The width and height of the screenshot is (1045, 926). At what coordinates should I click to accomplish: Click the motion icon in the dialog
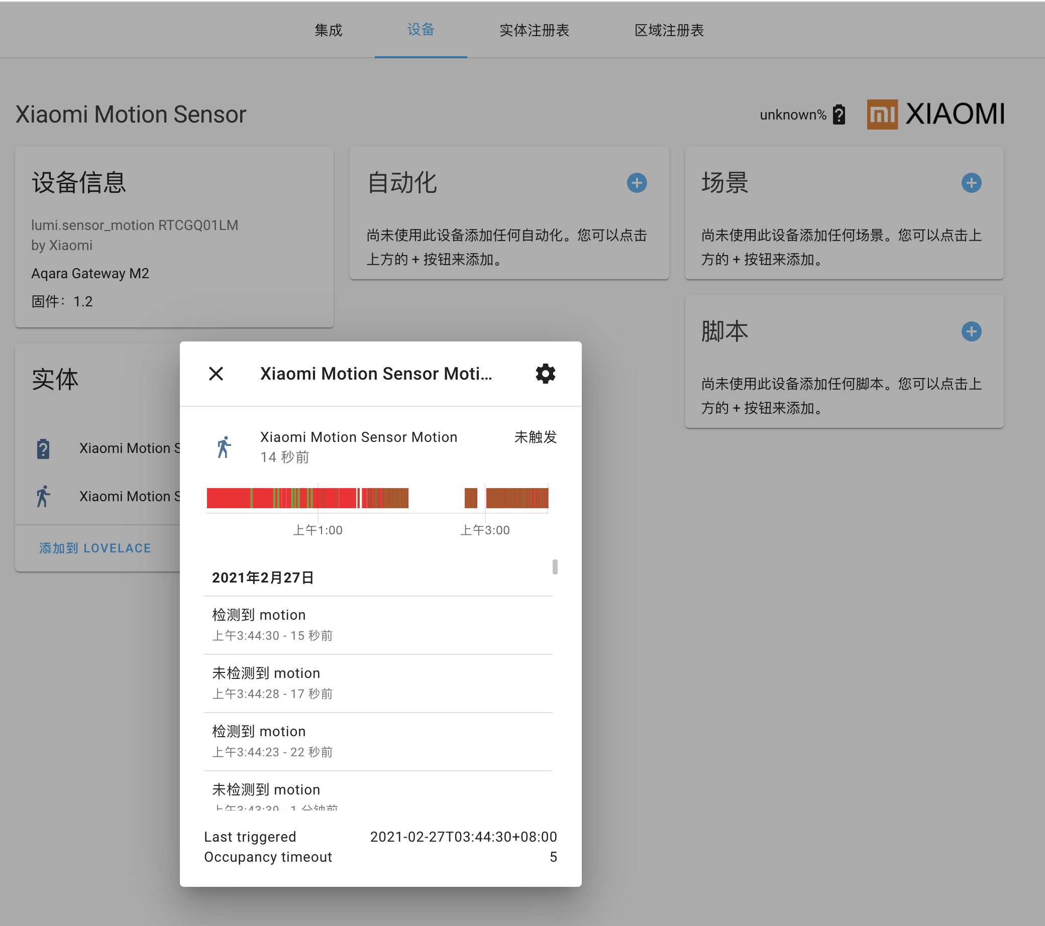coord(224,445)
